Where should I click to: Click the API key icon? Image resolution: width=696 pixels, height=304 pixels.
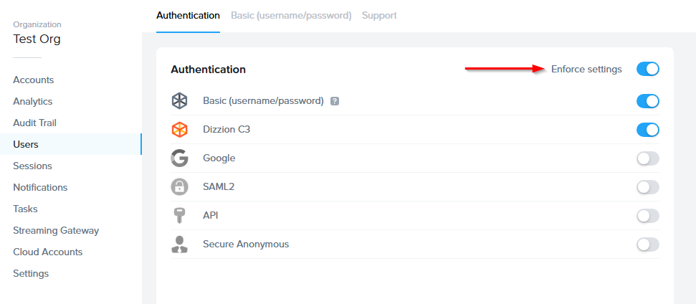[x=179, y=216]
